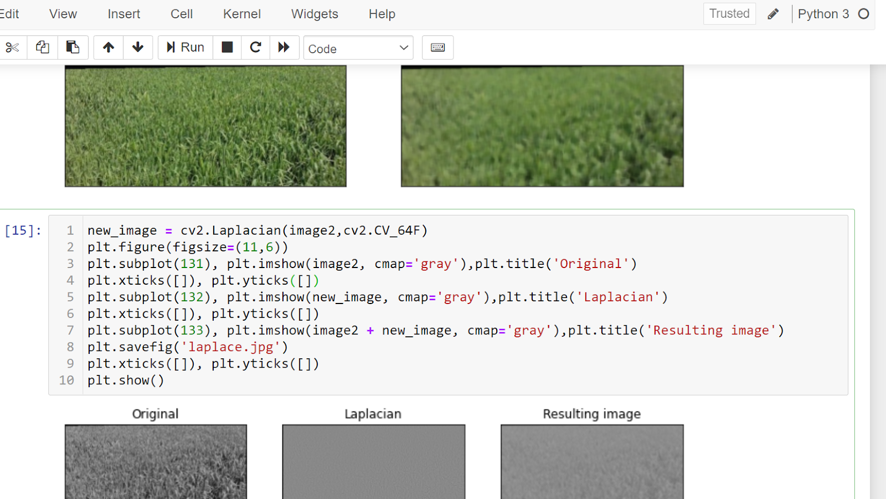Click the plt.show() line

(126, 380)
